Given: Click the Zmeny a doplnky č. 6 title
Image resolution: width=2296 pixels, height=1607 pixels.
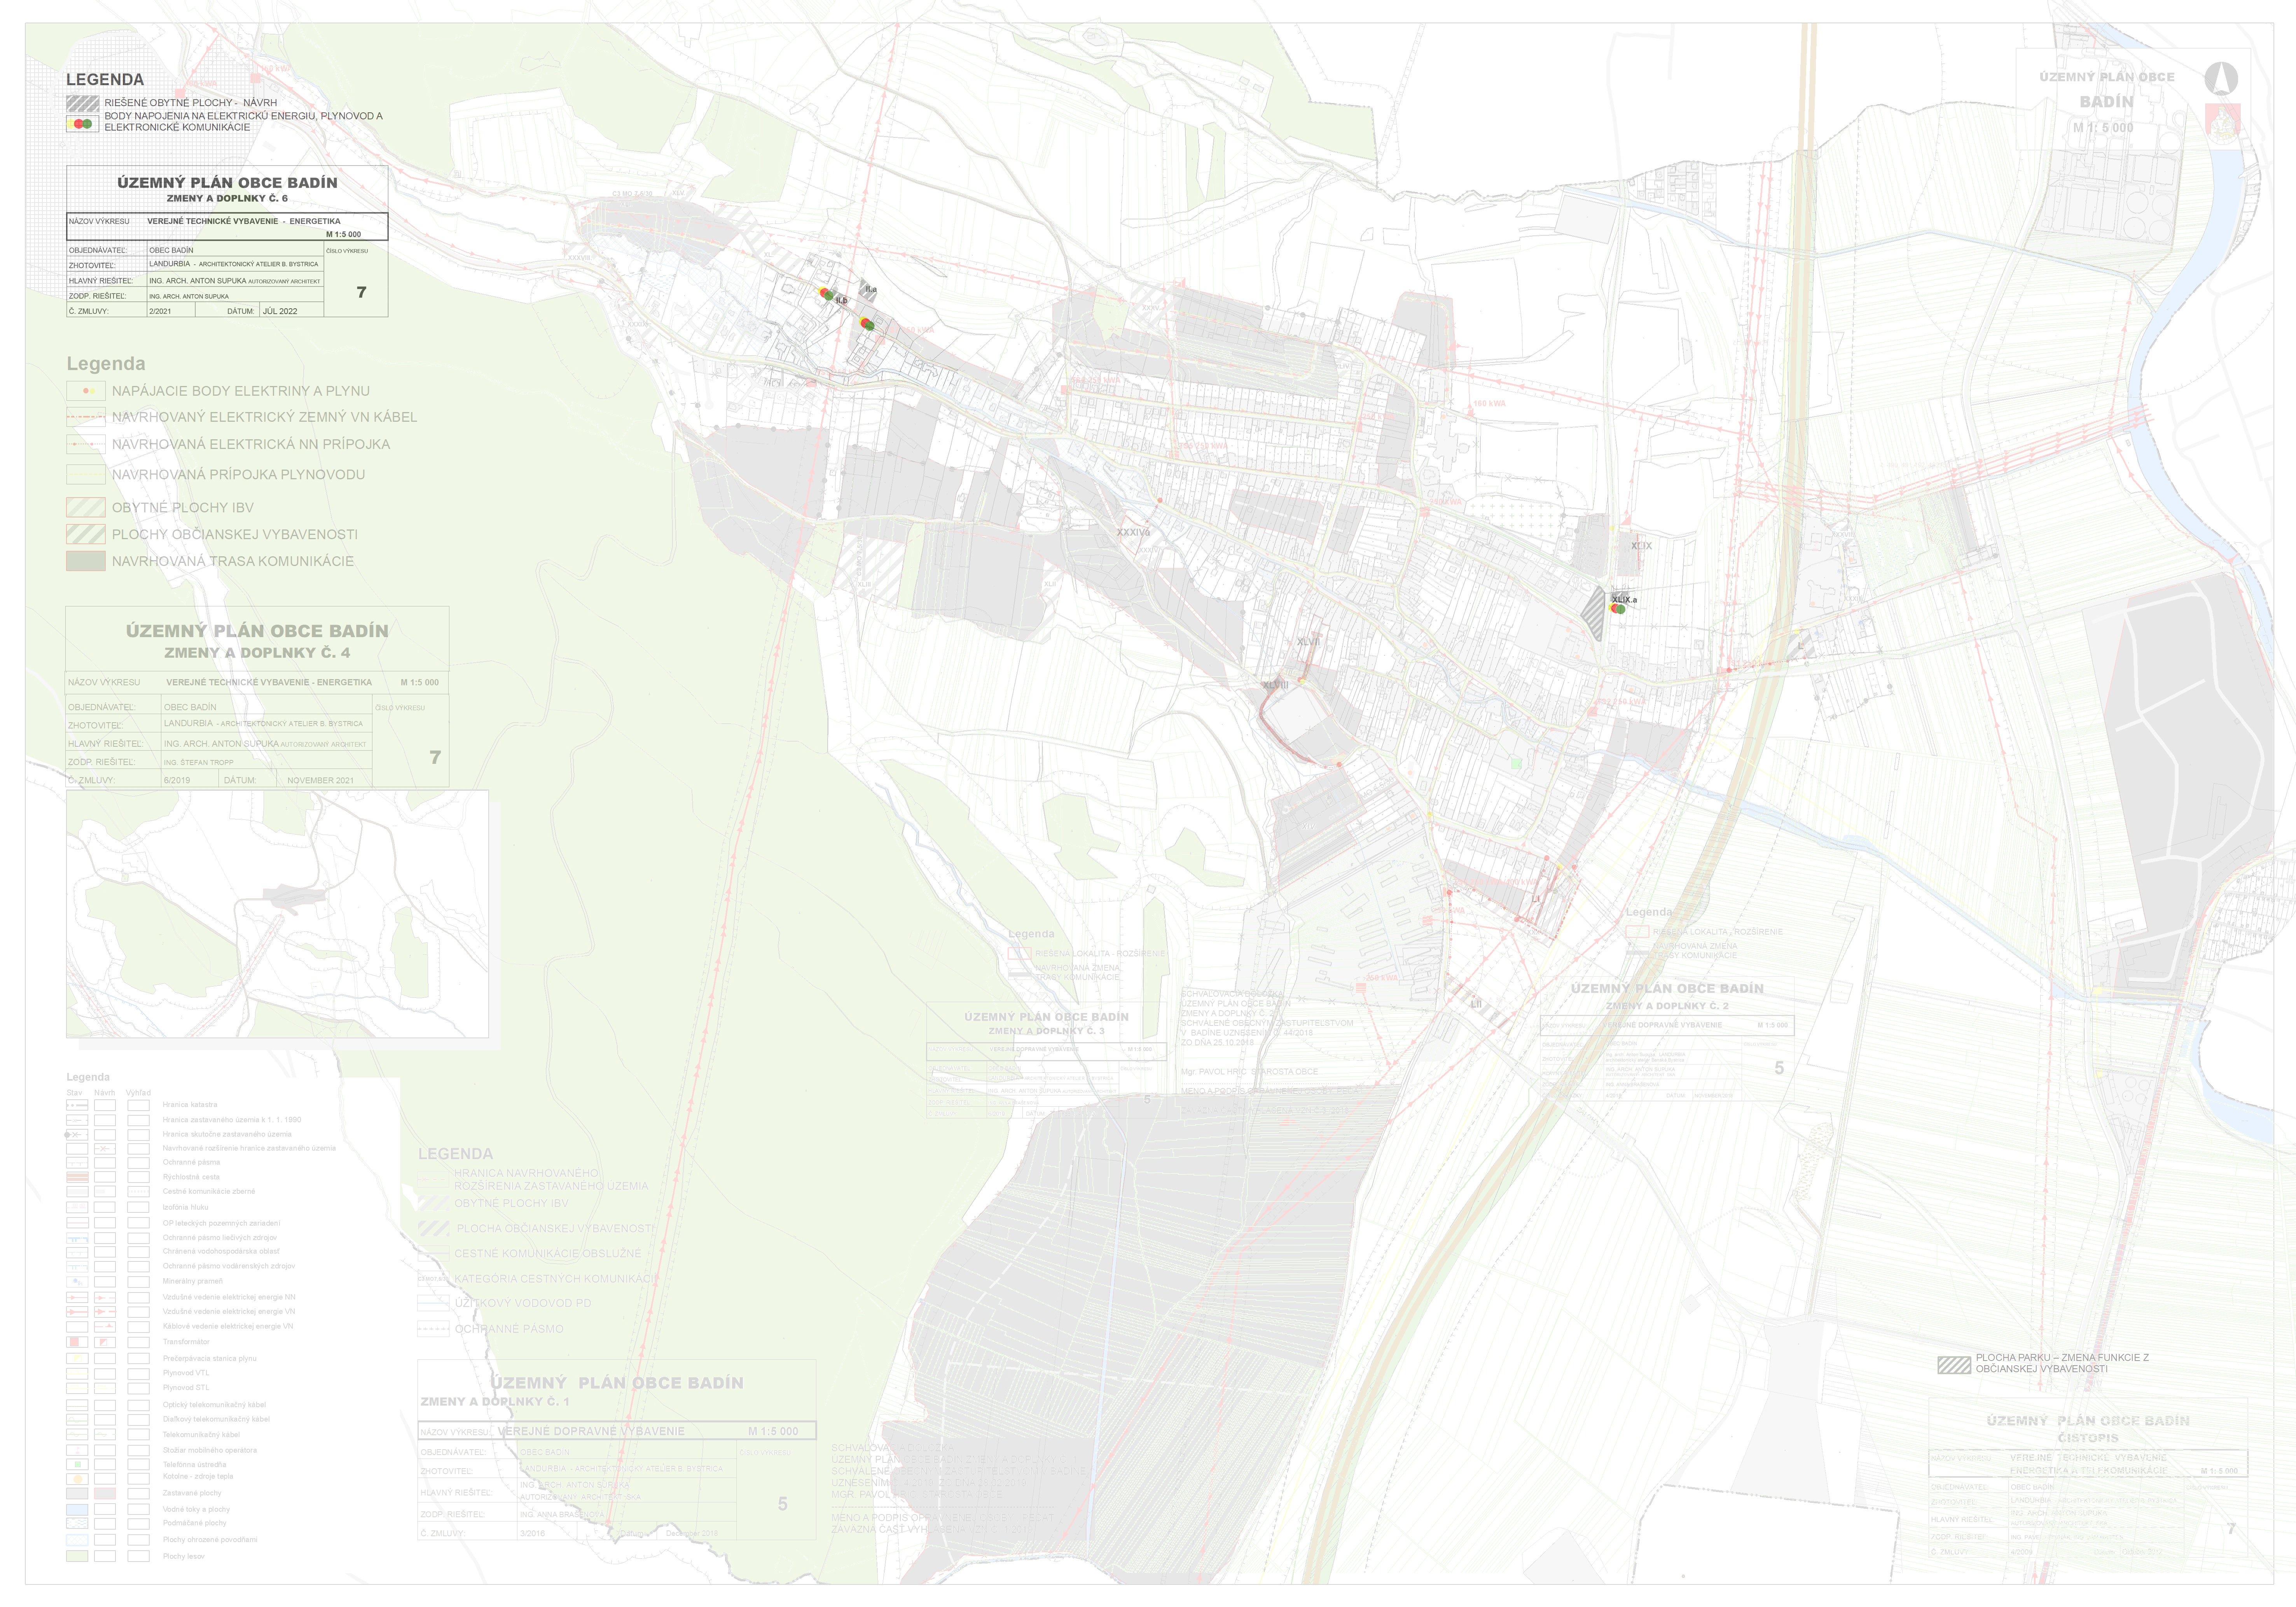Looking at the screenshot, I should point(227,198).
